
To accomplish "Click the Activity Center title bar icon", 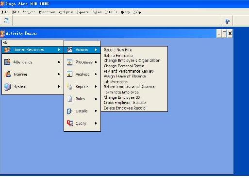I will coord(3,33).
